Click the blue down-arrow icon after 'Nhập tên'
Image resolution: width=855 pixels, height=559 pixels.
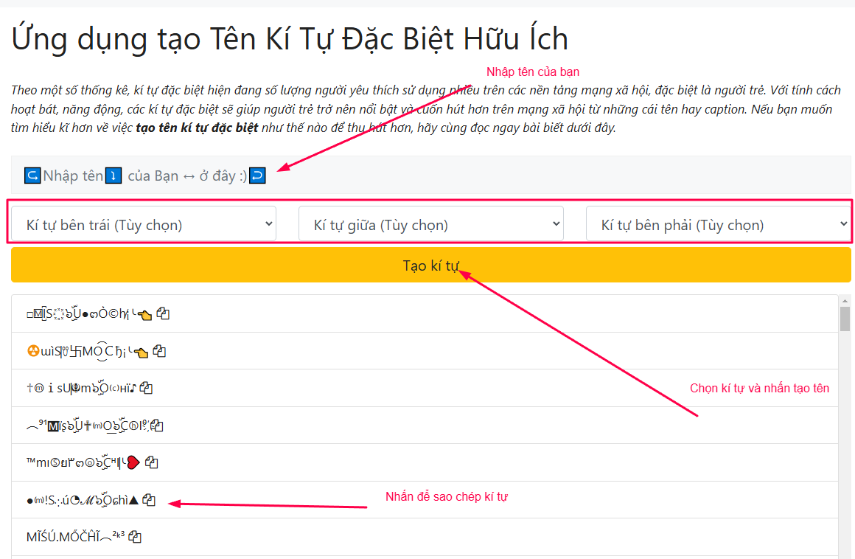(x=114, y=176)
